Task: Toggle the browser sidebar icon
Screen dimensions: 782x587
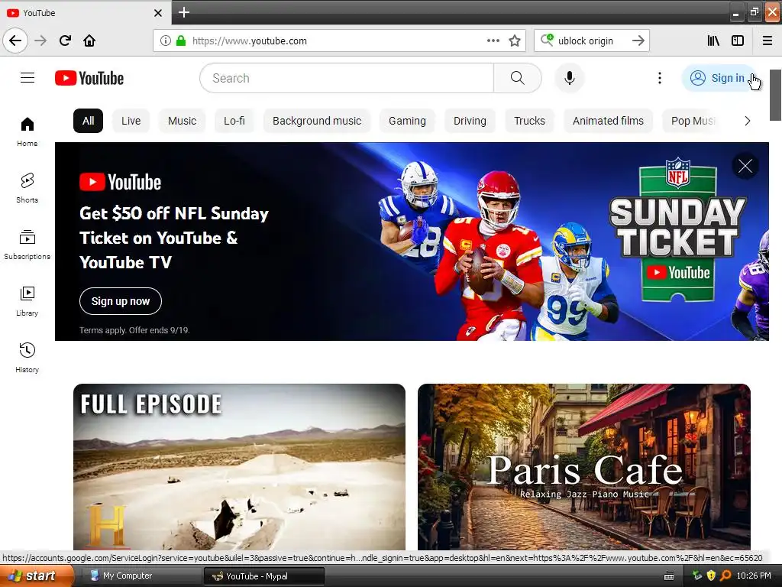Action: click(x=738, y=41)
